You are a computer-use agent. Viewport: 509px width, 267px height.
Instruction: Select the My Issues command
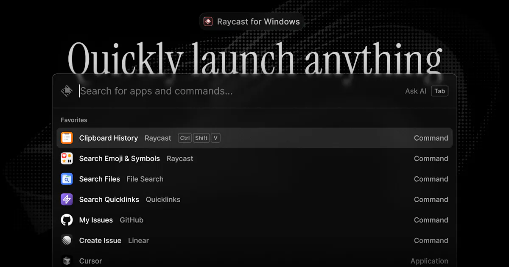tap(255, 220)
